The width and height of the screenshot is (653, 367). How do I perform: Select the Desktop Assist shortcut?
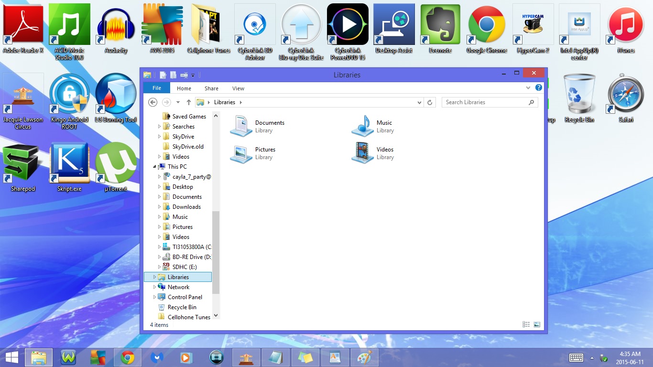tap(394, 28)
